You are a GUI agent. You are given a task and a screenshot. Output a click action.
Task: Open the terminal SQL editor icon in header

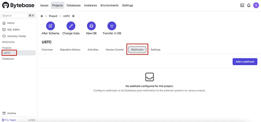click(x=242, y=5)
